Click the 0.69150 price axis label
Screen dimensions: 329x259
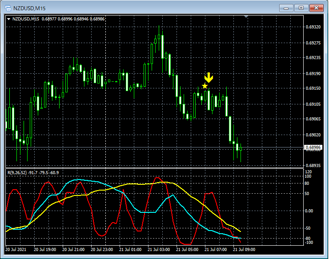tap(313, 88)
